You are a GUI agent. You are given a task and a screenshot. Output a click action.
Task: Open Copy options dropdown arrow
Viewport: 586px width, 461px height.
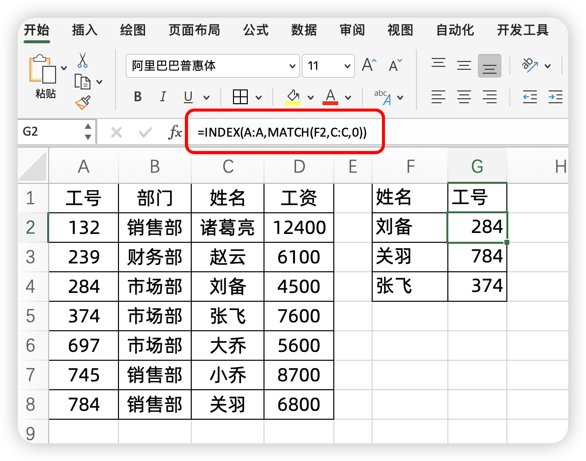(x=99, y=82)
